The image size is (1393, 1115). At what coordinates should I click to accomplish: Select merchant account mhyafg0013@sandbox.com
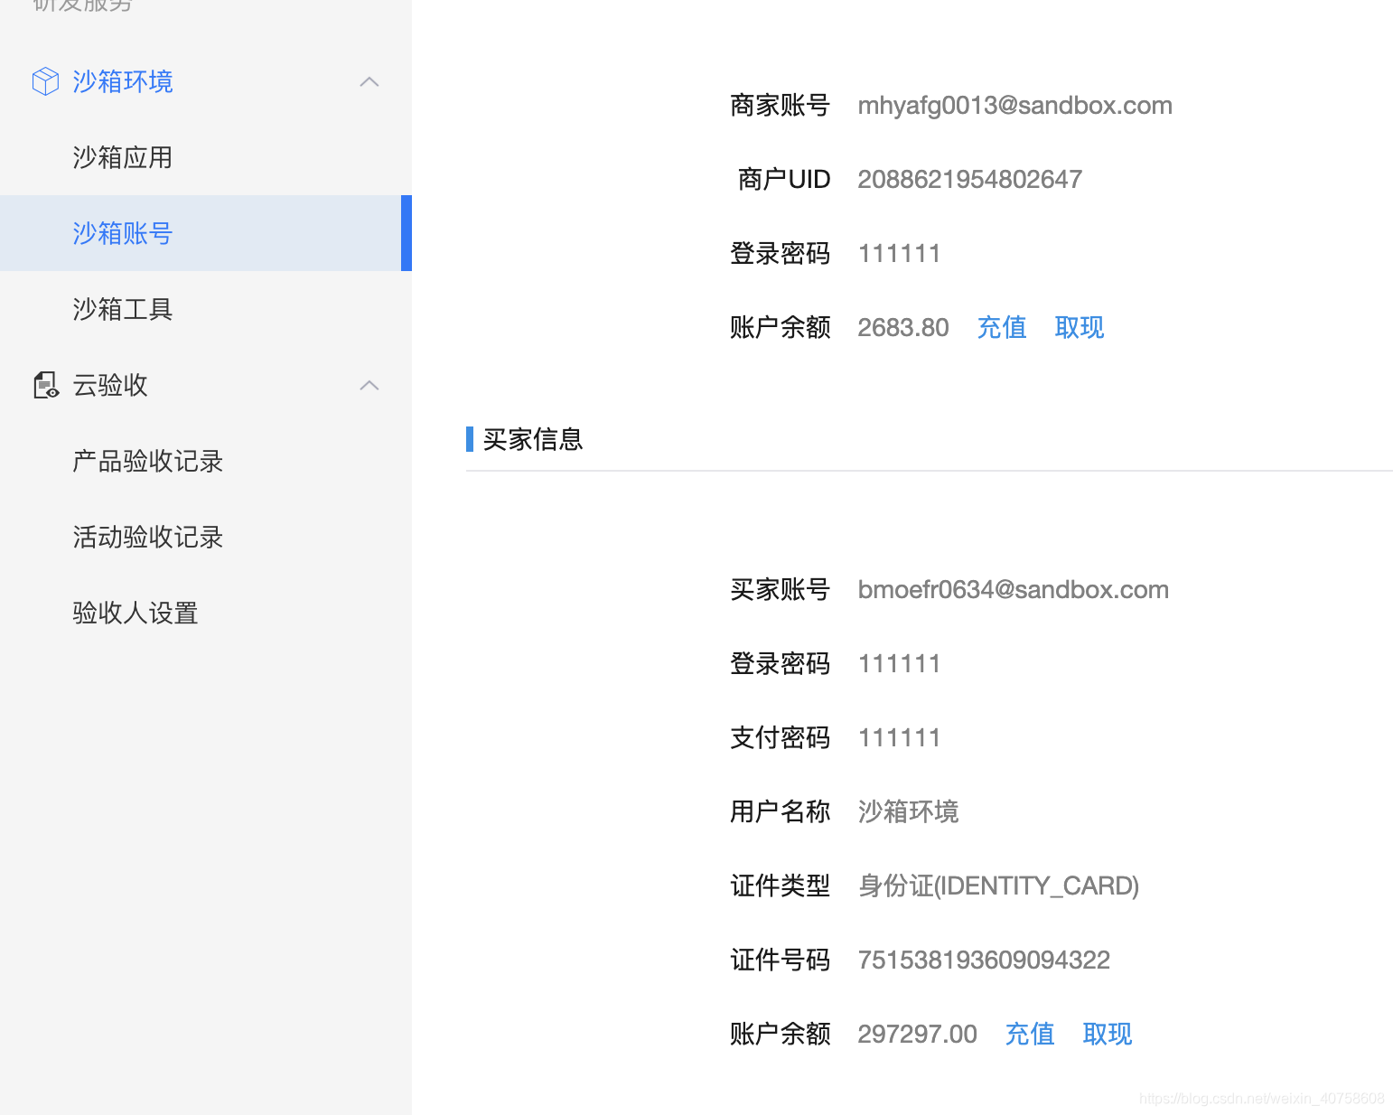point(1014,106)
